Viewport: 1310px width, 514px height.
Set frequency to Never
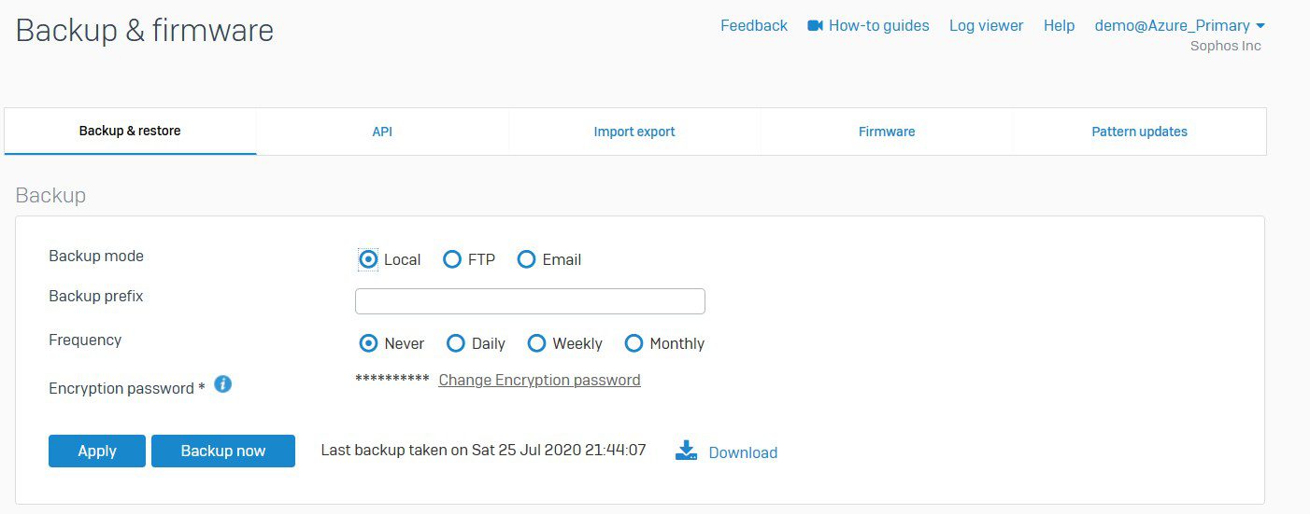tap(368, 343)
